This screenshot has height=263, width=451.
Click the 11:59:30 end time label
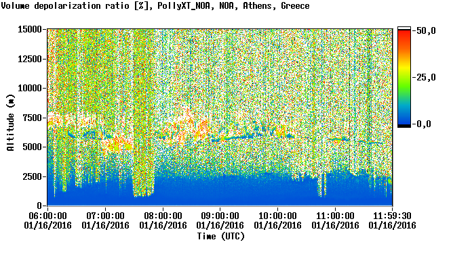[392, 216]
